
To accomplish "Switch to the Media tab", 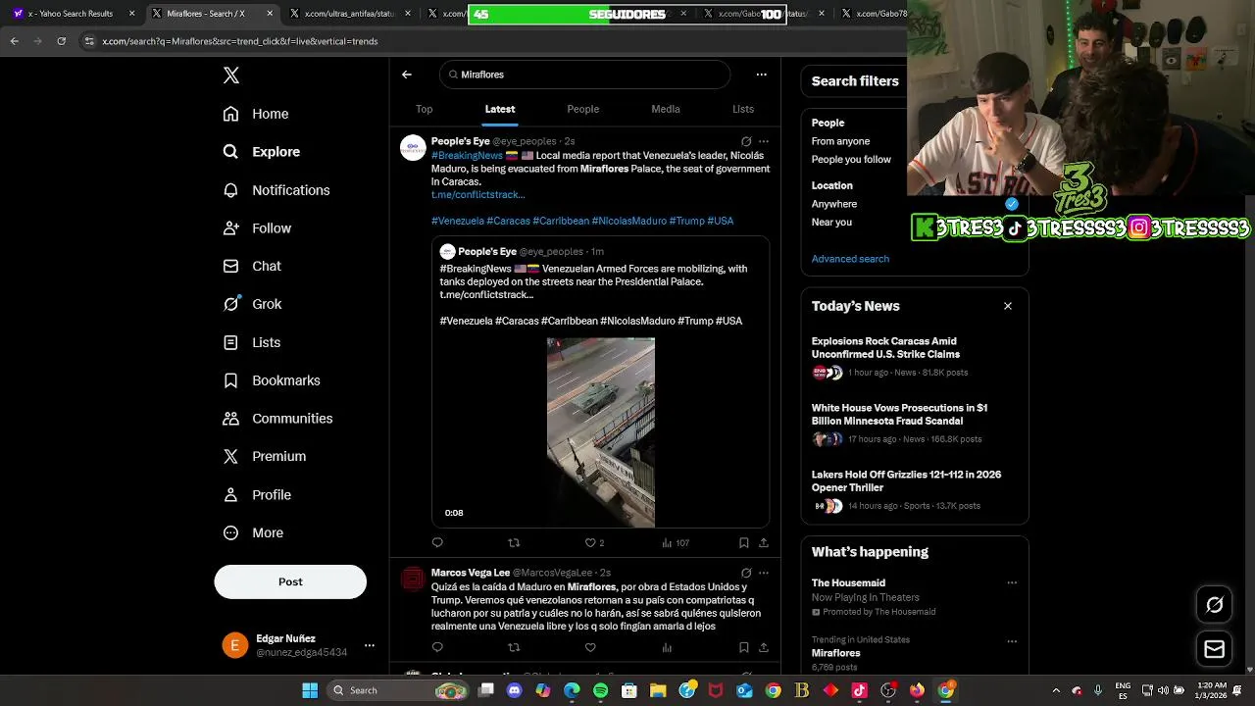I will pos(666,109).
